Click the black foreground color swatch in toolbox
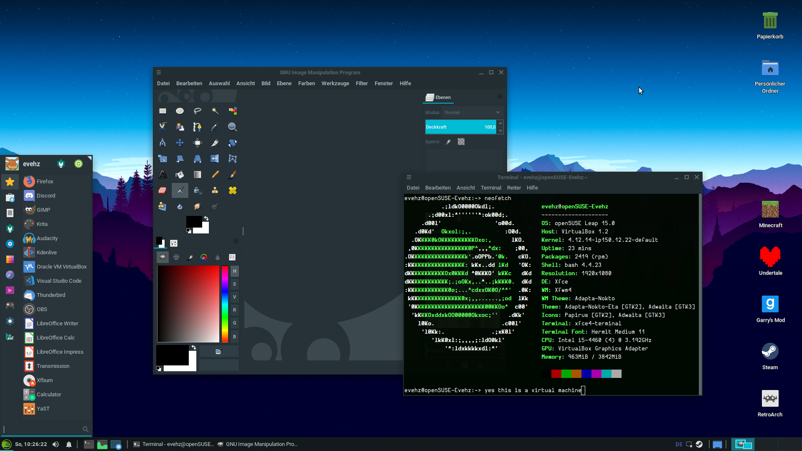Screen dimensions: 802x451 coord(194,222)
